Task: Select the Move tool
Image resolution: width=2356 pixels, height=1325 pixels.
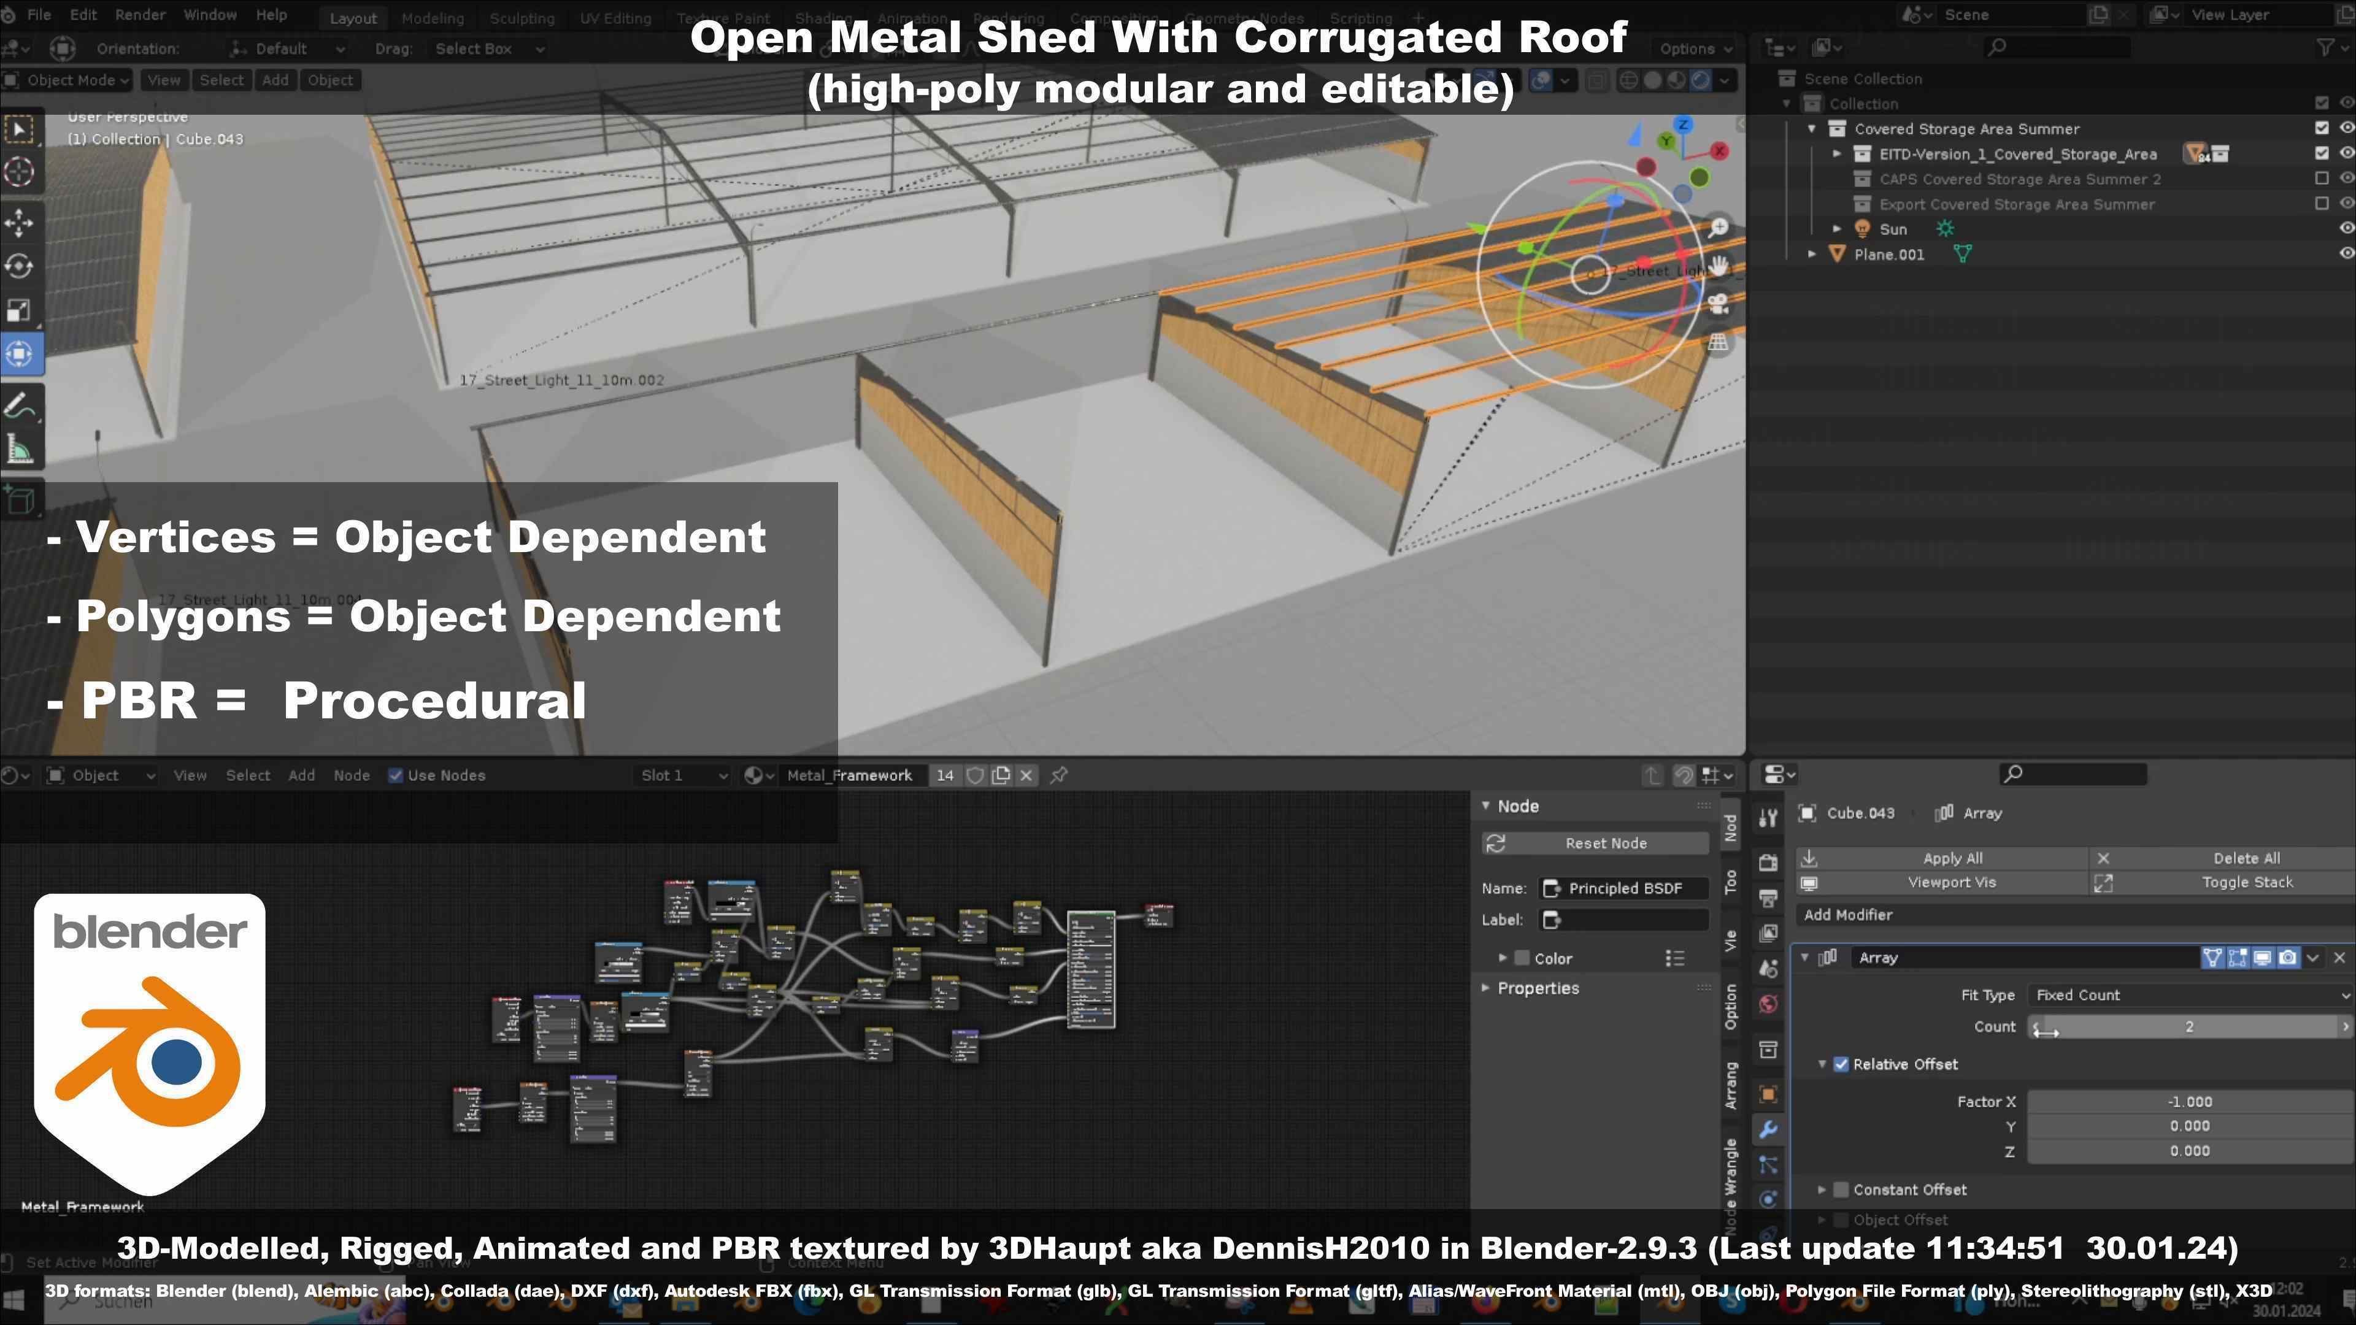Action: click(20, 223)
